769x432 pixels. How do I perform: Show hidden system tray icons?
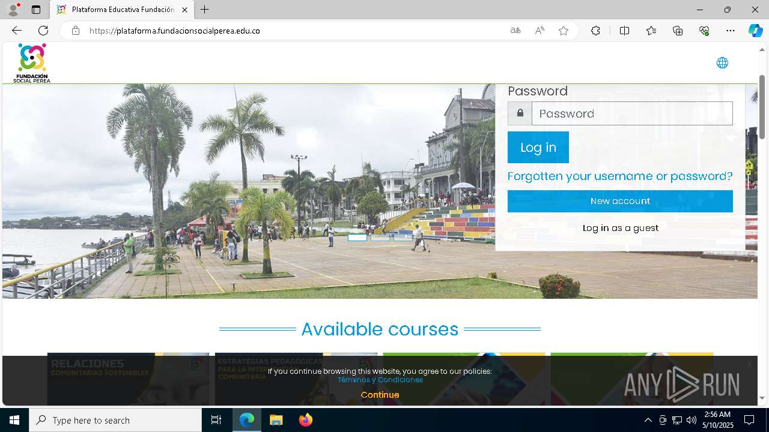(x=648, y=420)
